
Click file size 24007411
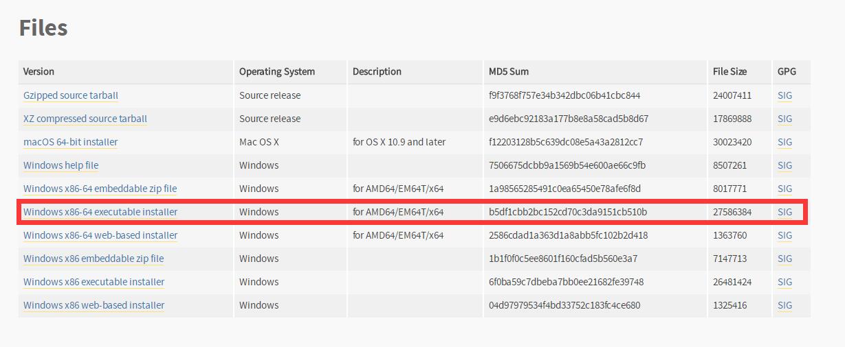click(x=732, y=95)
